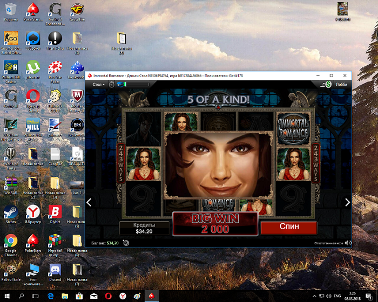This screenshot has width=378, height=302.
Task: Show hidden tray icons chevron
Action: coord(314,296)
